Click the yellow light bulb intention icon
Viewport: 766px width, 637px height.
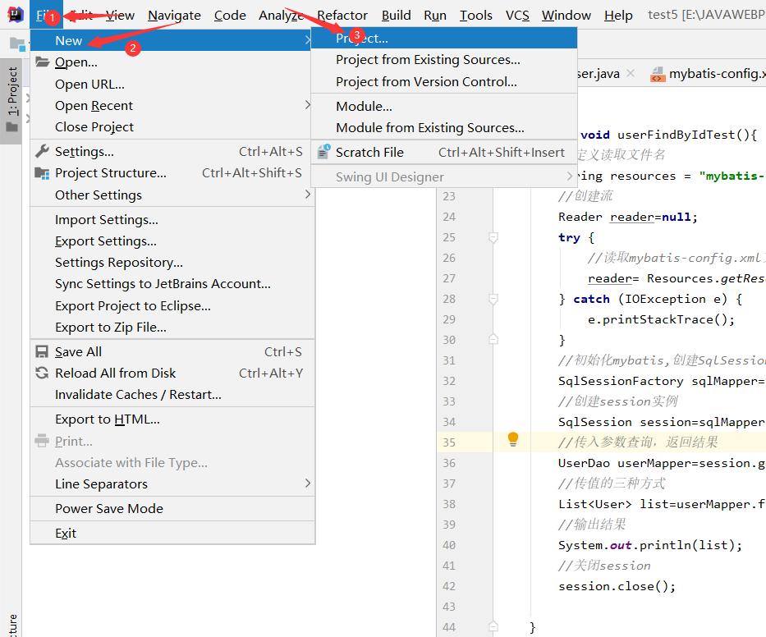(513, 439)
